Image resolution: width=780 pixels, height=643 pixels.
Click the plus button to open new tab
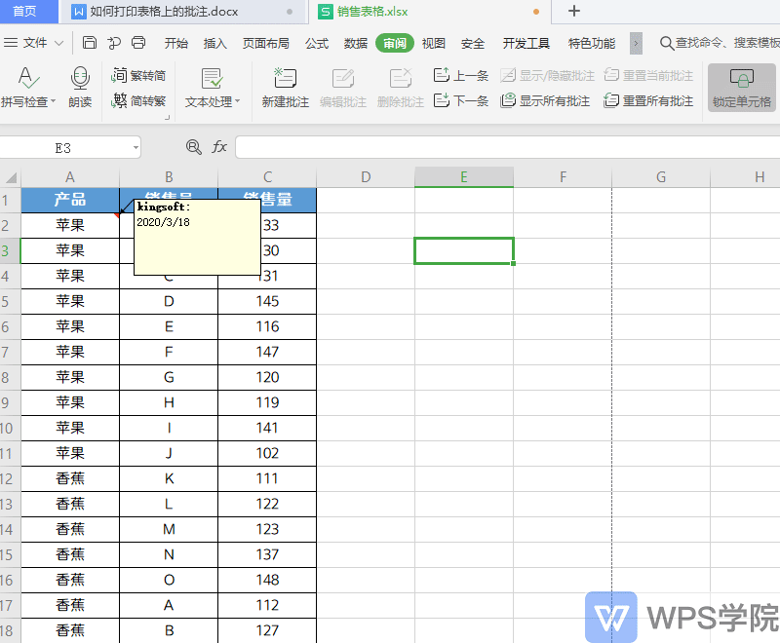(x=574, y=11)
